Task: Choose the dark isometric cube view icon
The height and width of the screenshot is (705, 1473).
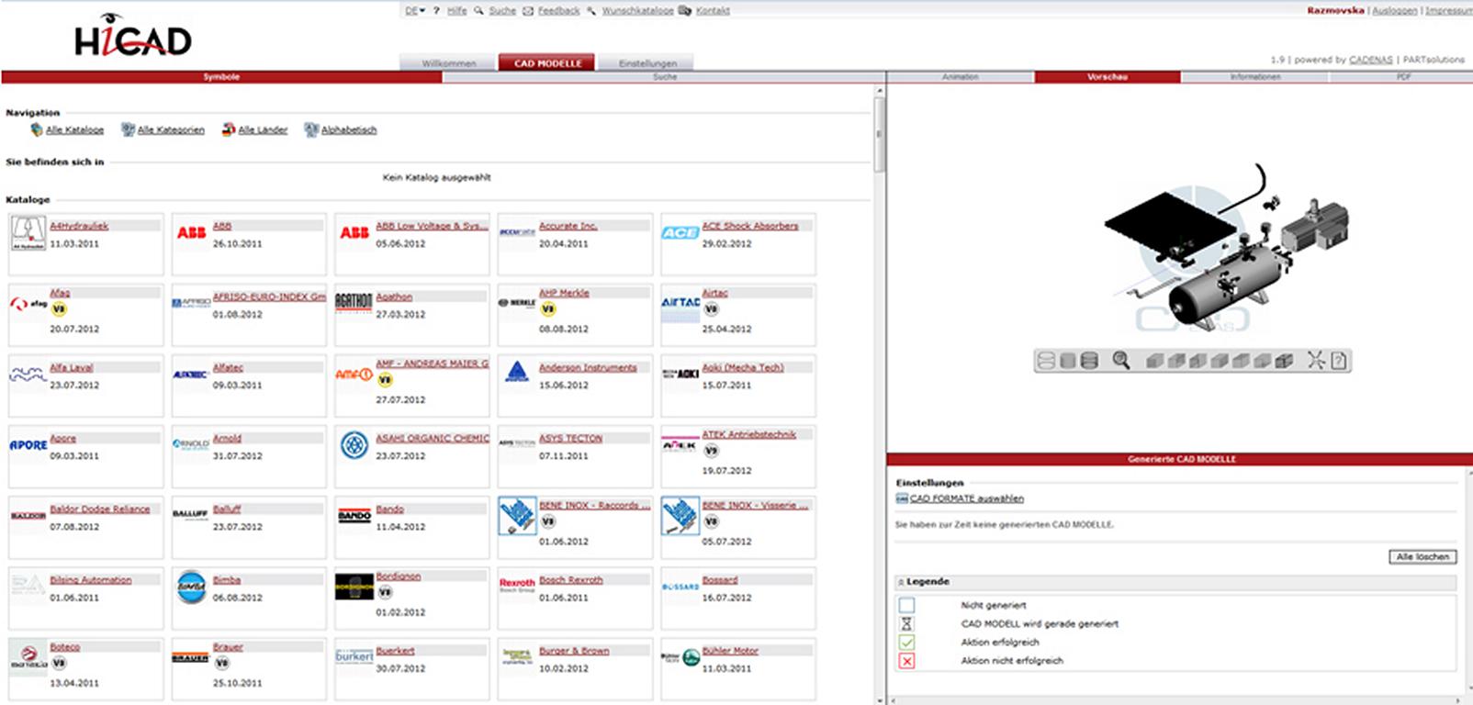Action: click(1284, 361)
